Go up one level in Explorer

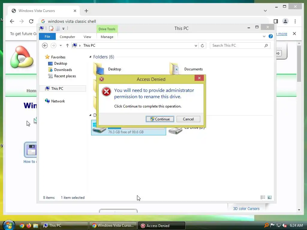(x=67, y=46)
